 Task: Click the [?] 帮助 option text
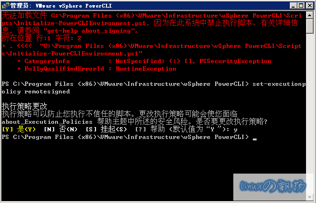tap(150, 129)
